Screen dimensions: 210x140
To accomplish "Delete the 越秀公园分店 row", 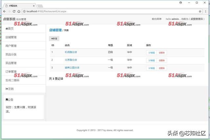I will pos(162,68).
